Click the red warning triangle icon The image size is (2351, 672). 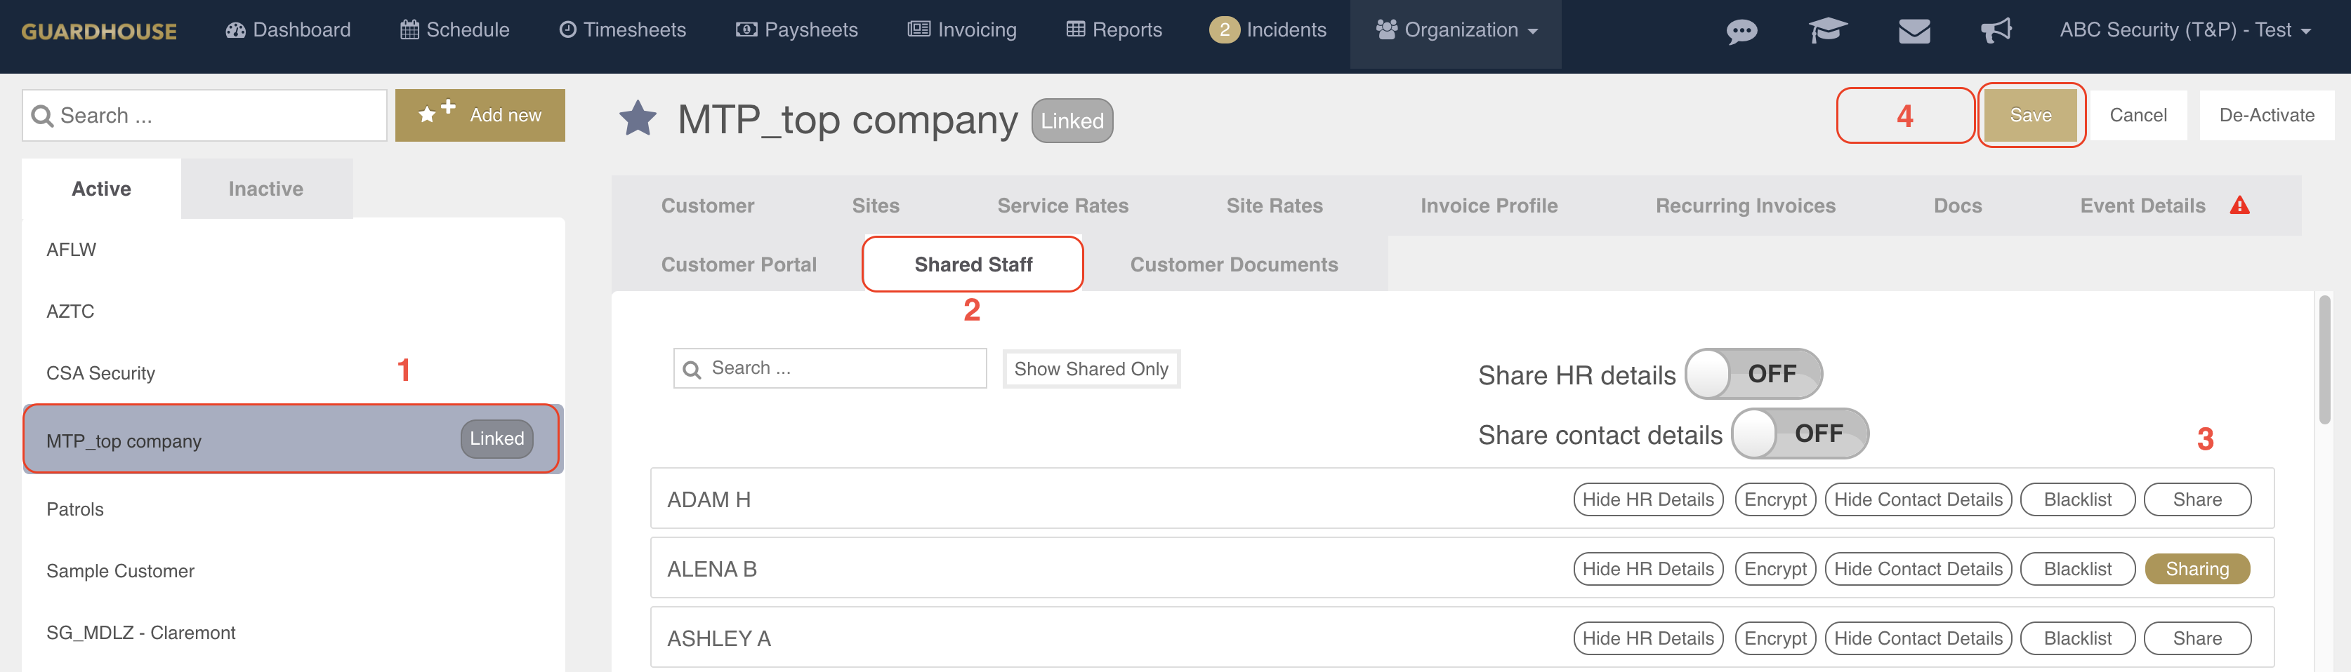[2239, 206]
